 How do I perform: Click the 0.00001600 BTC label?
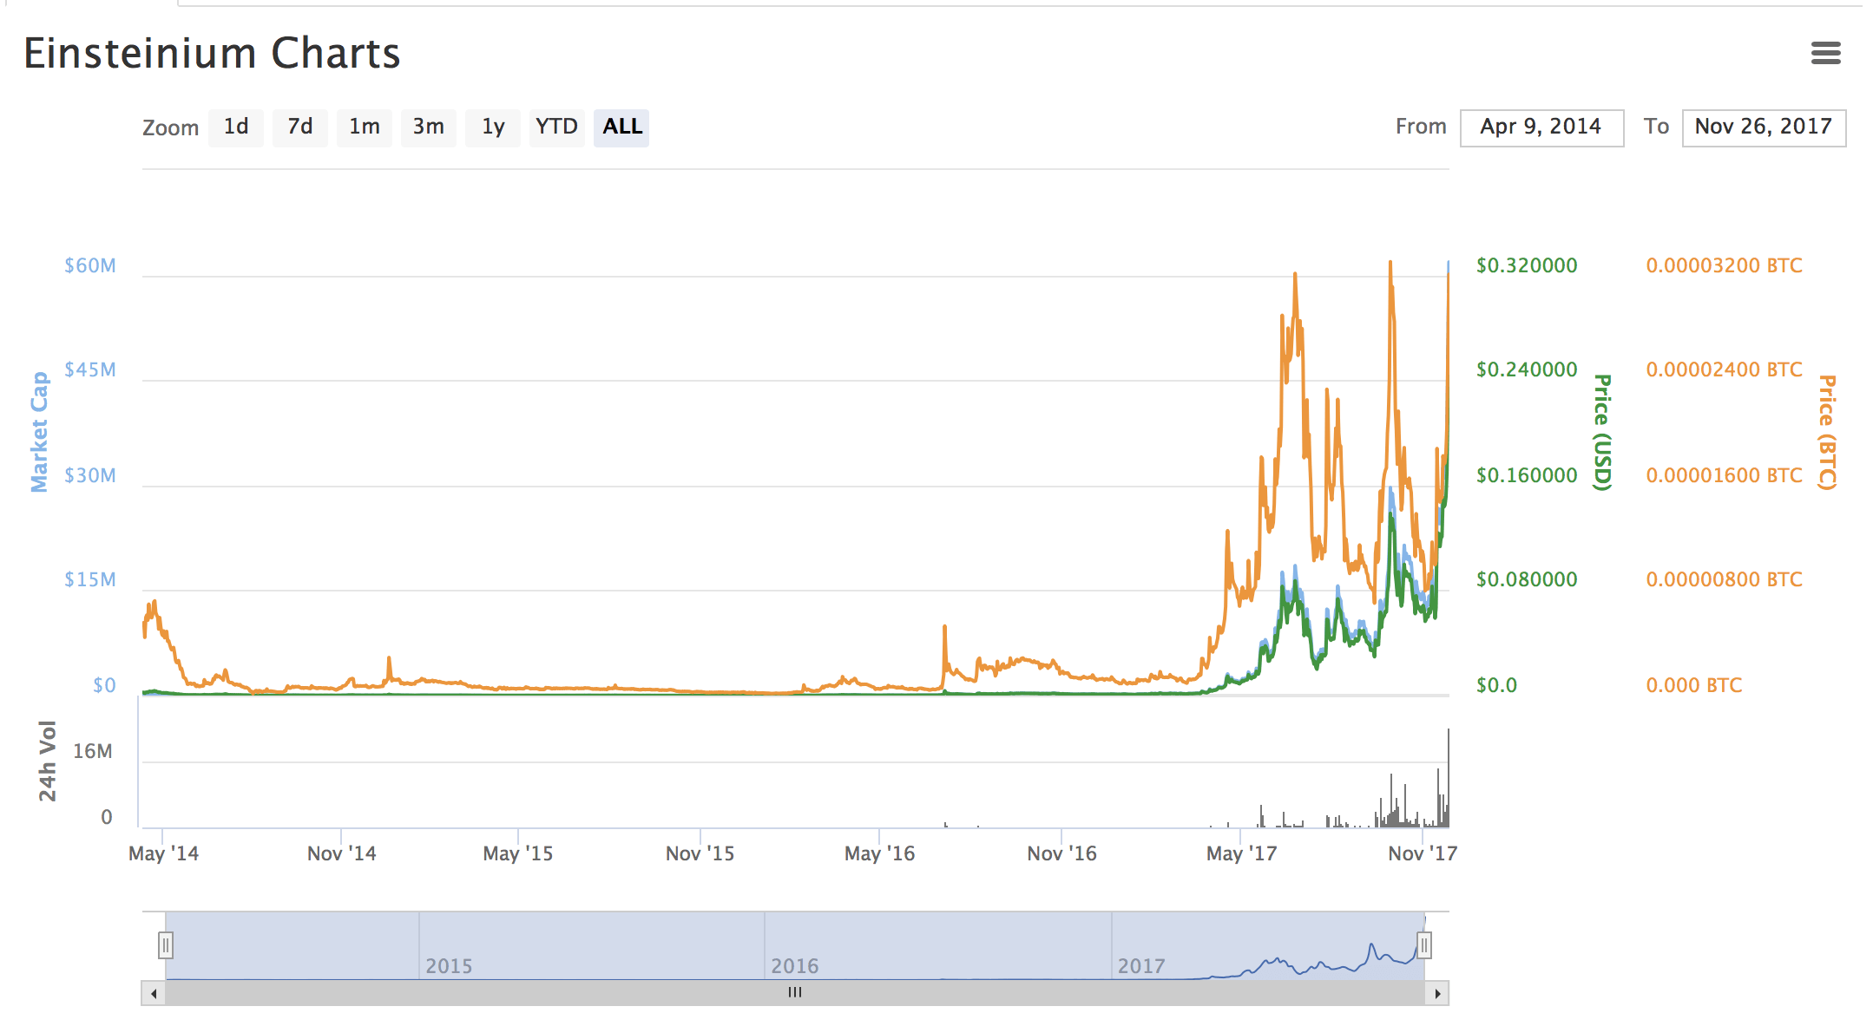[x=1724, y=476]
